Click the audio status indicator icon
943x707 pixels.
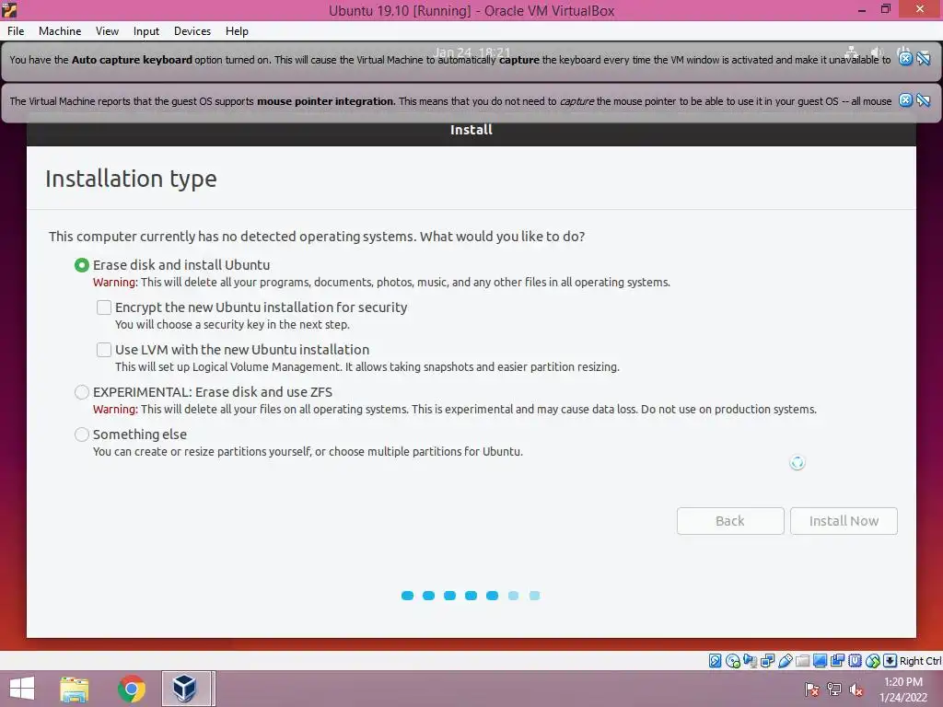pyautogui.click(x=750, y=661)
